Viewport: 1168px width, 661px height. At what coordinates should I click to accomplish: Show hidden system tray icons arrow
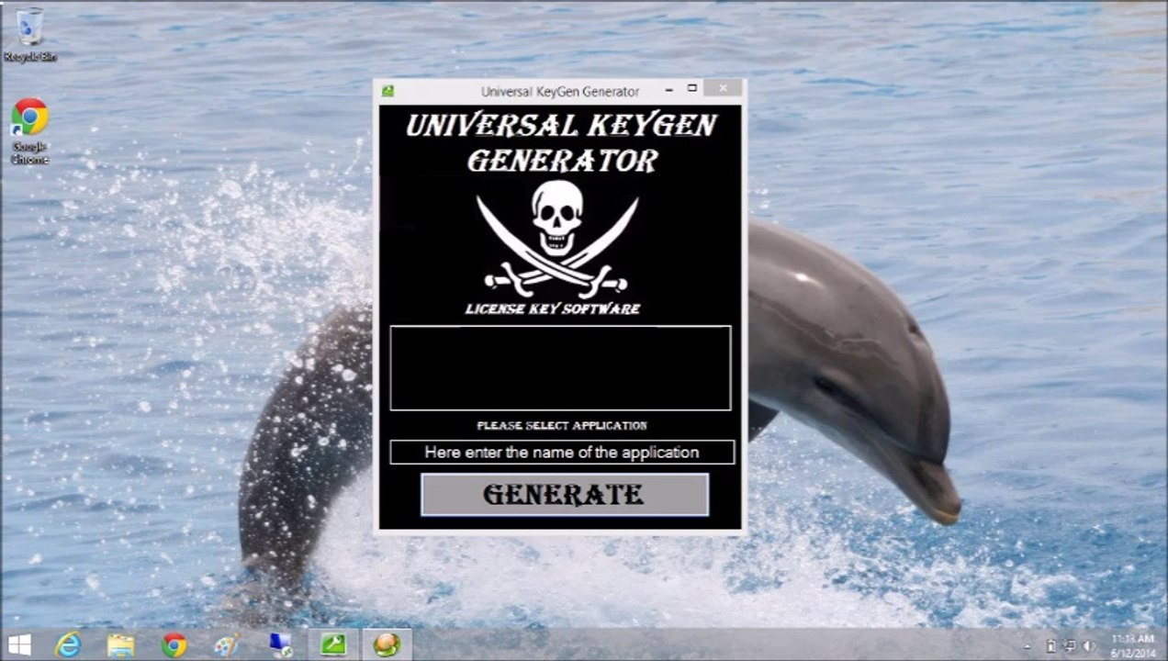1028,646
